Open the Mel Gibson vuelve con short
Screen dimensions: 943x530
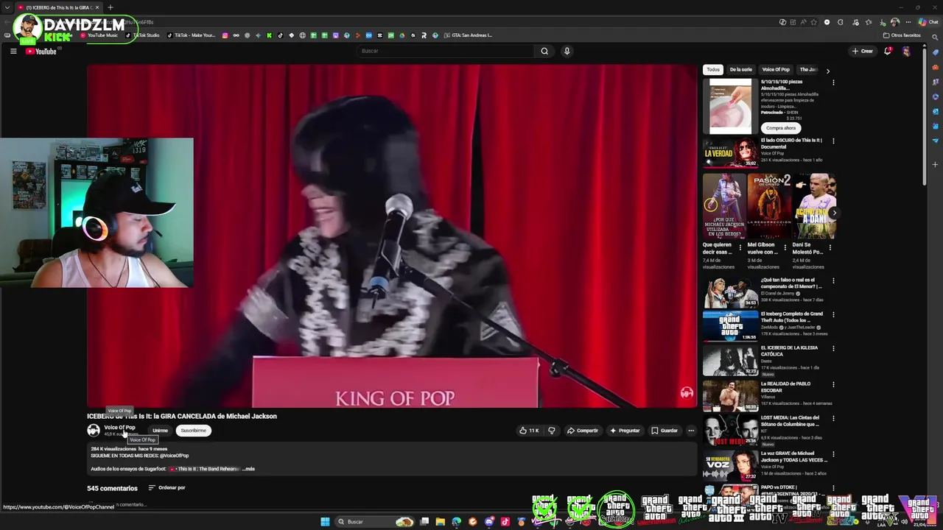[769, 206]
